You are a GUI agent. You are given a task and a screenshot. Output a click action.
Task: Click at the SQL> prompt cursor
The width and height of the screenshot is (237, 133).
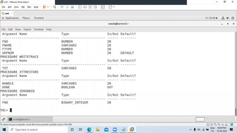click(x=11, y=110)
